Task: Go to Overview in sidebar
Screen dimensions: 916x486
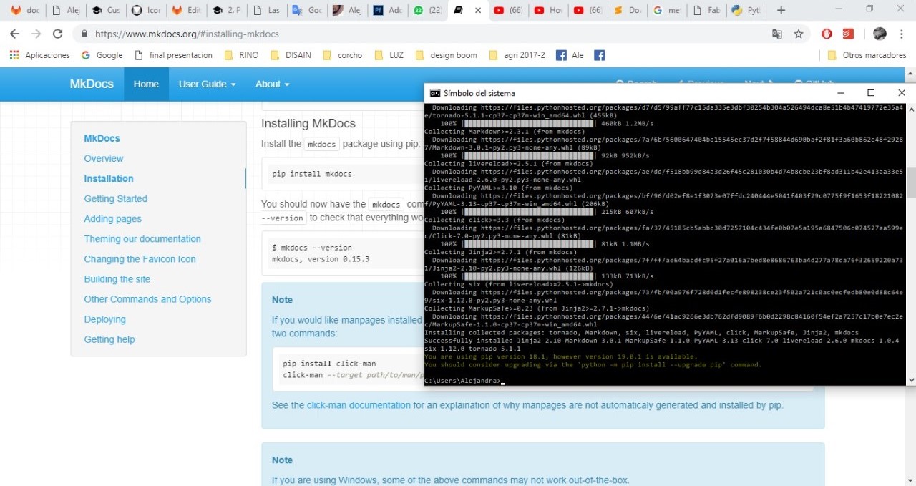Action: point(104,158)
